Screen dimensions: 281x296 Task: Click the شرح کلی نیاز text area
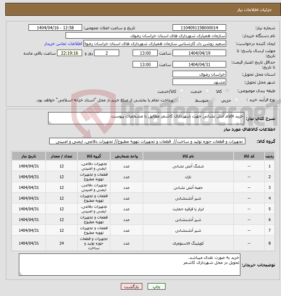pyautogui.click(x=146, y=118)
